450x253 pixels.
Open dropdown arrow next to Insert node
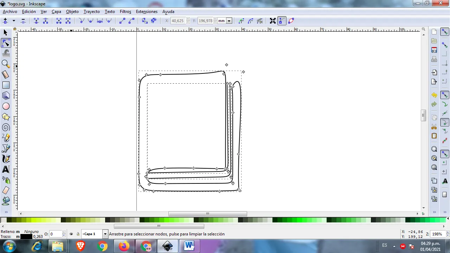tap(14, 21)
